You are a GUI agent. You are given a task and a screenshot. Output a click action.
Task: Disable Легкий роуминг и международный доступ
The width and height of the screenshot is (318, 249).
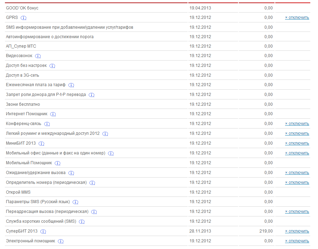(297, 133)
